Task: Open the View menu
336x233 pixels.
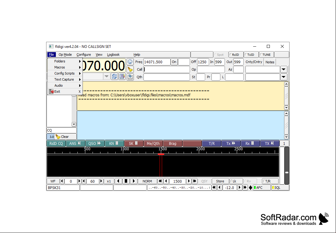Action: [99, 55]
